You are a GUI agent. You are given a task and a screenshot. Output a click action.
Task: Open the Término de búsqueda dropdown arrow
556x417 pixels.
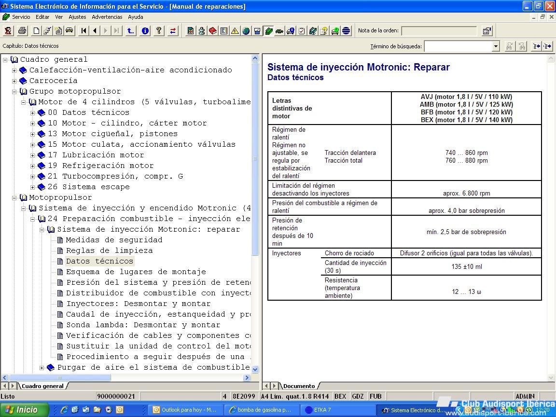[x=496, y=46]
